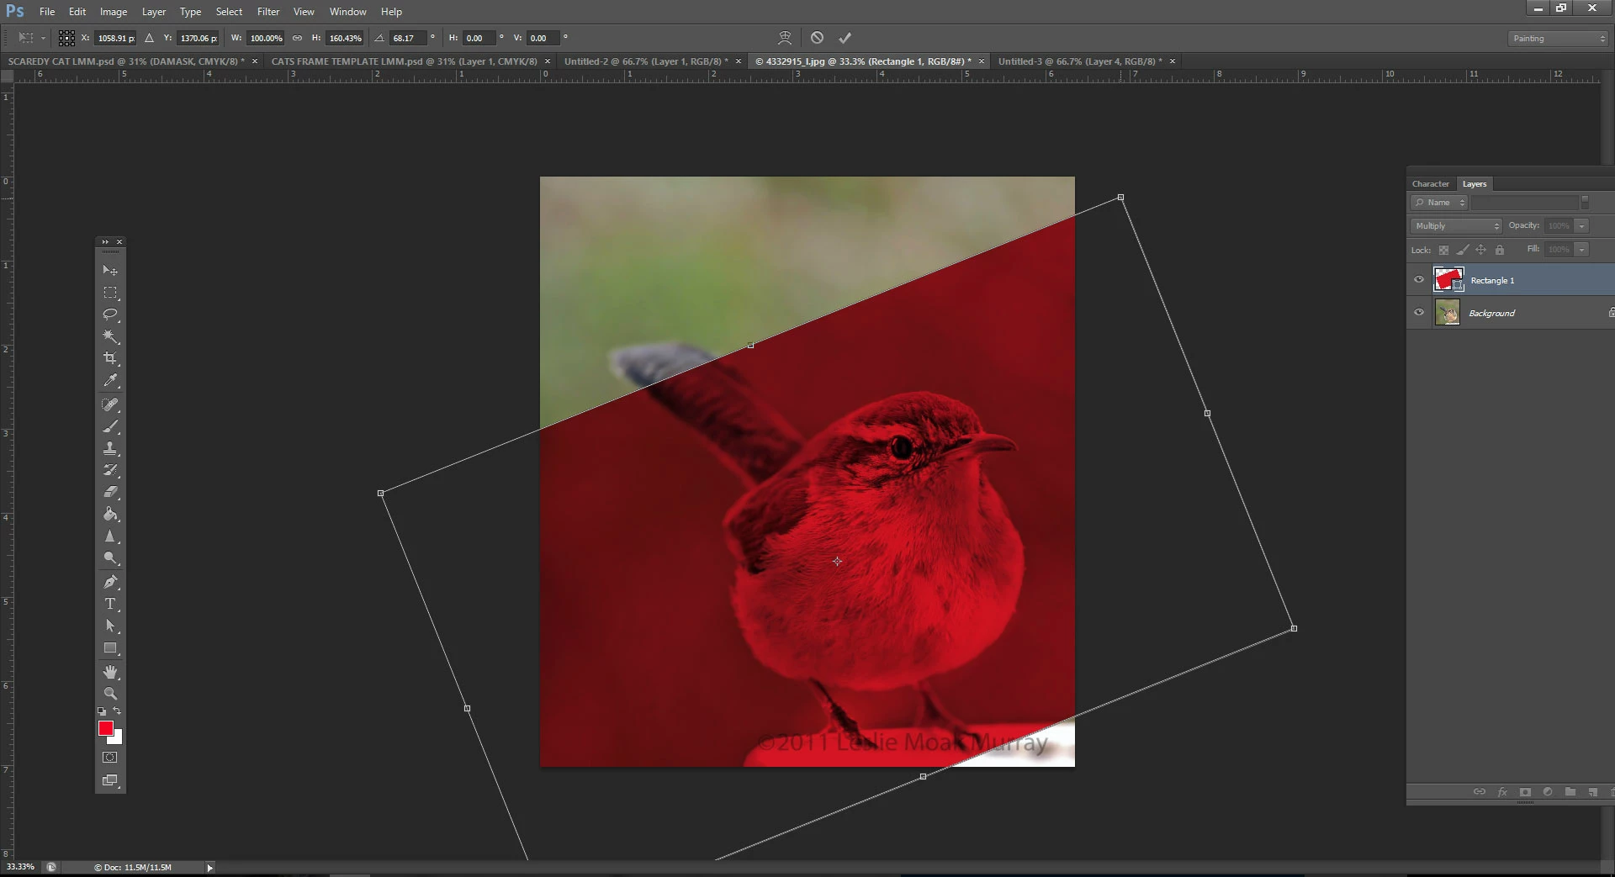Switch to warp mode
Image resolution: width=1615 pixels, height=877 pixels.
tap(785, 38)
